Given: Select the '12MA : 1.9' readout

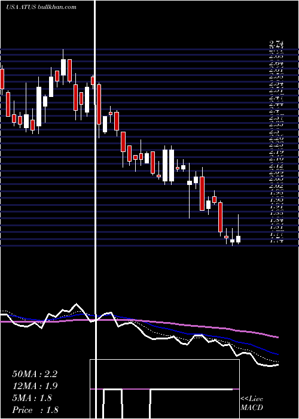Looking at the screenshot, I should 35,386.
